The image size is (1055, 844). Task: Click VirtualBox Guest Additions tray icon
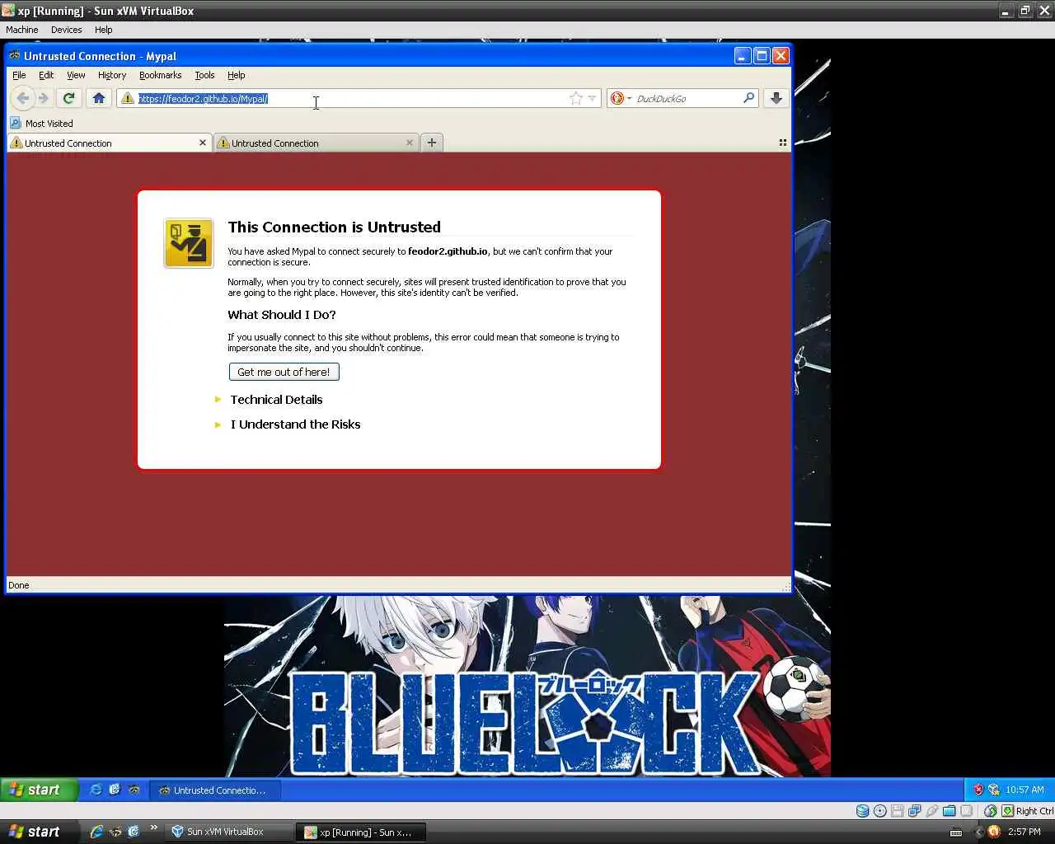coord(993,790)
